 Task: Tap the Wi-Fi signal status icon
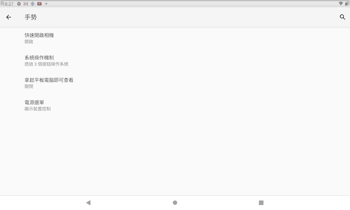point(341,3)
